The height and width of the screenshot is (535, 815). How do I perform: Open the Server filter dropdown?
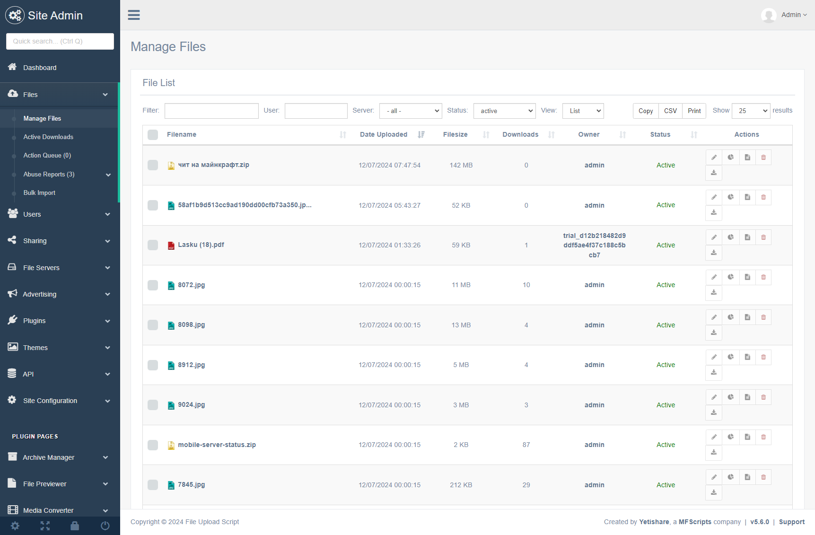click(x=411, y=111)
